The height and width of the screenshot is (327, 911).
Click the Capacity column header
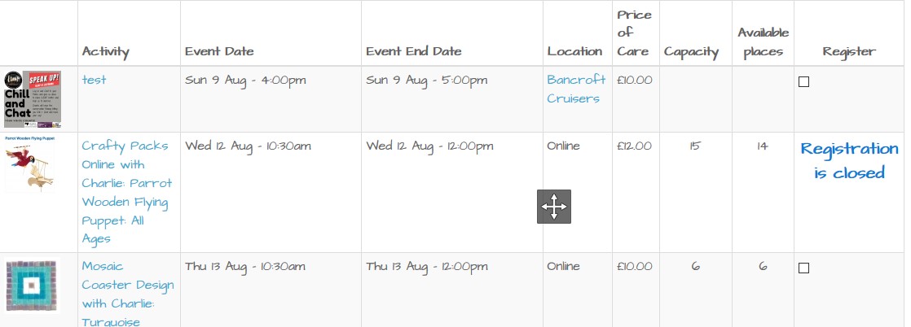click(x=691, y=52)
